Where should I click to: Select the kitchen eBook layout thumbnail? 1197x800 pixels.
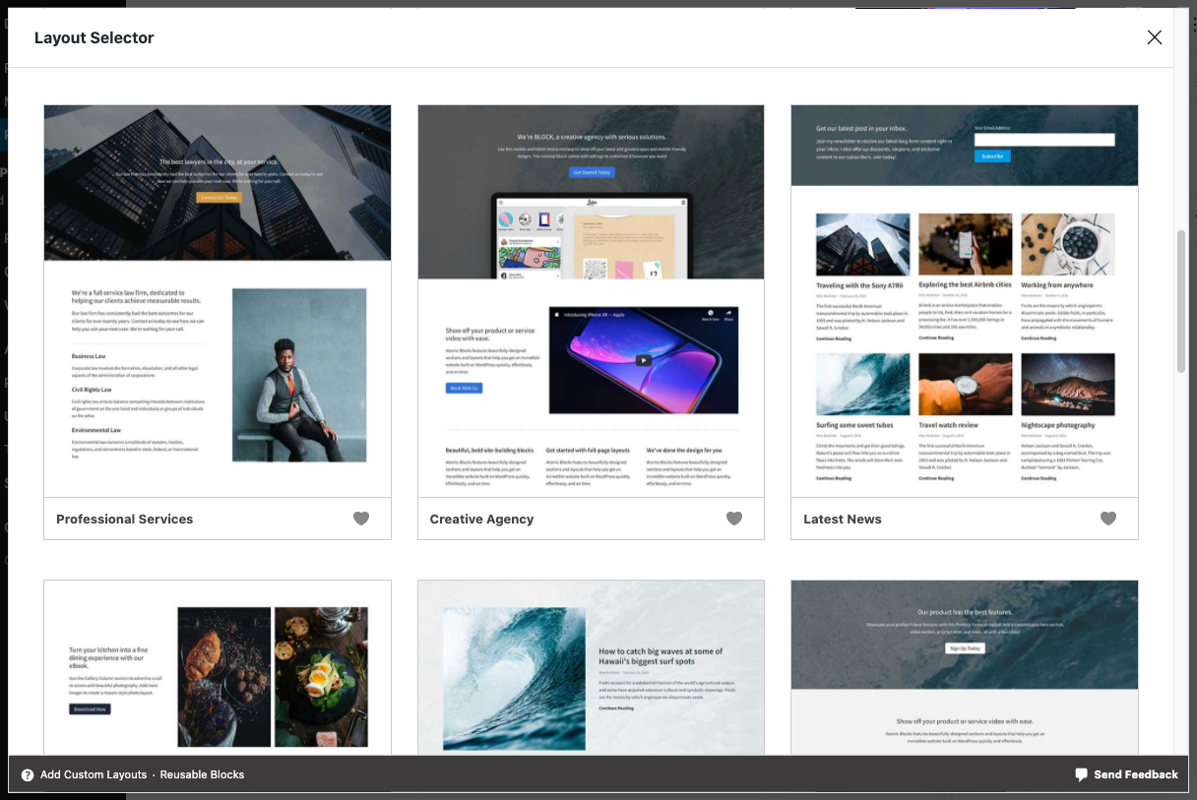pyautogui.click(x=218, y=669)
